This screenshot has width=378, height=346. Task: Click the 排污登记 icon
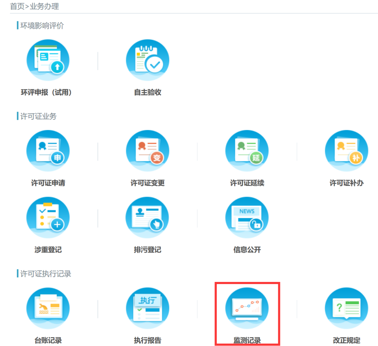click(x=147, y=217)
